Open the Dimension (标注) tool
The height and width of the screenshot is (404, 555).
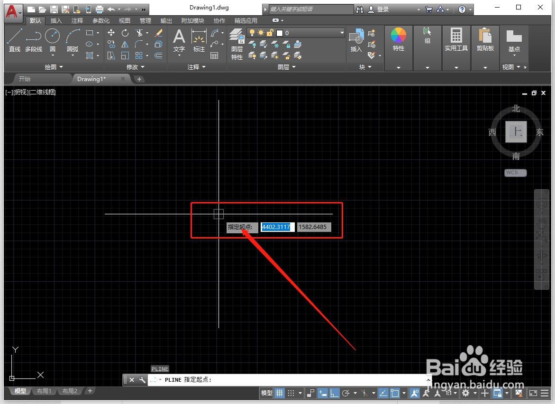199,40
